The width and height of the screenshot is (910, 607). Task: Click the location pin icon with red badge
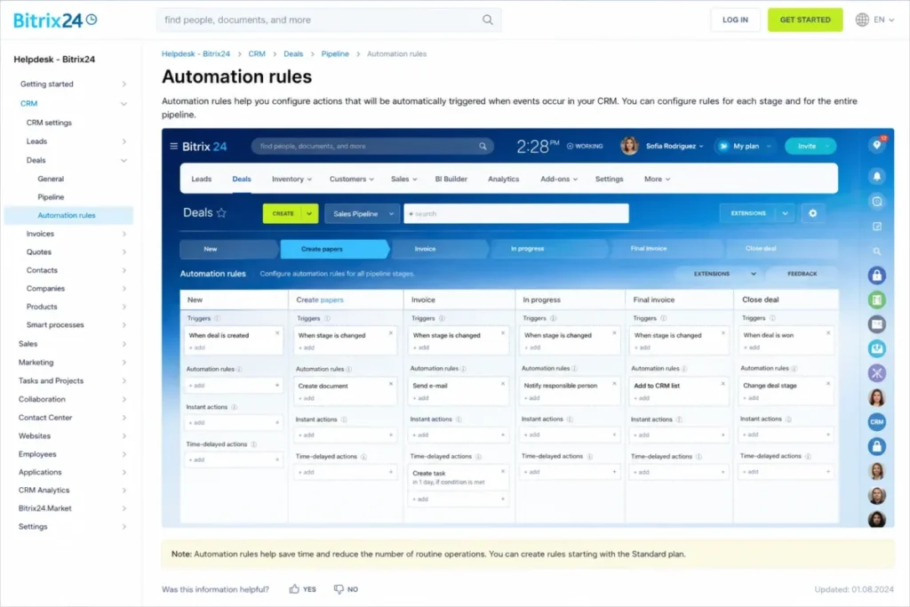click(x=877, y=145)
